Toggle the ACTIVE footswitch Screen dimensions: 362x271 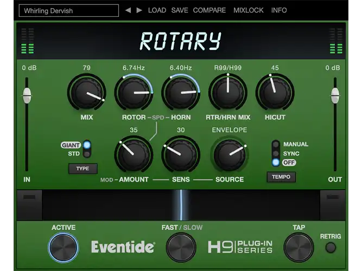[63, 248]
